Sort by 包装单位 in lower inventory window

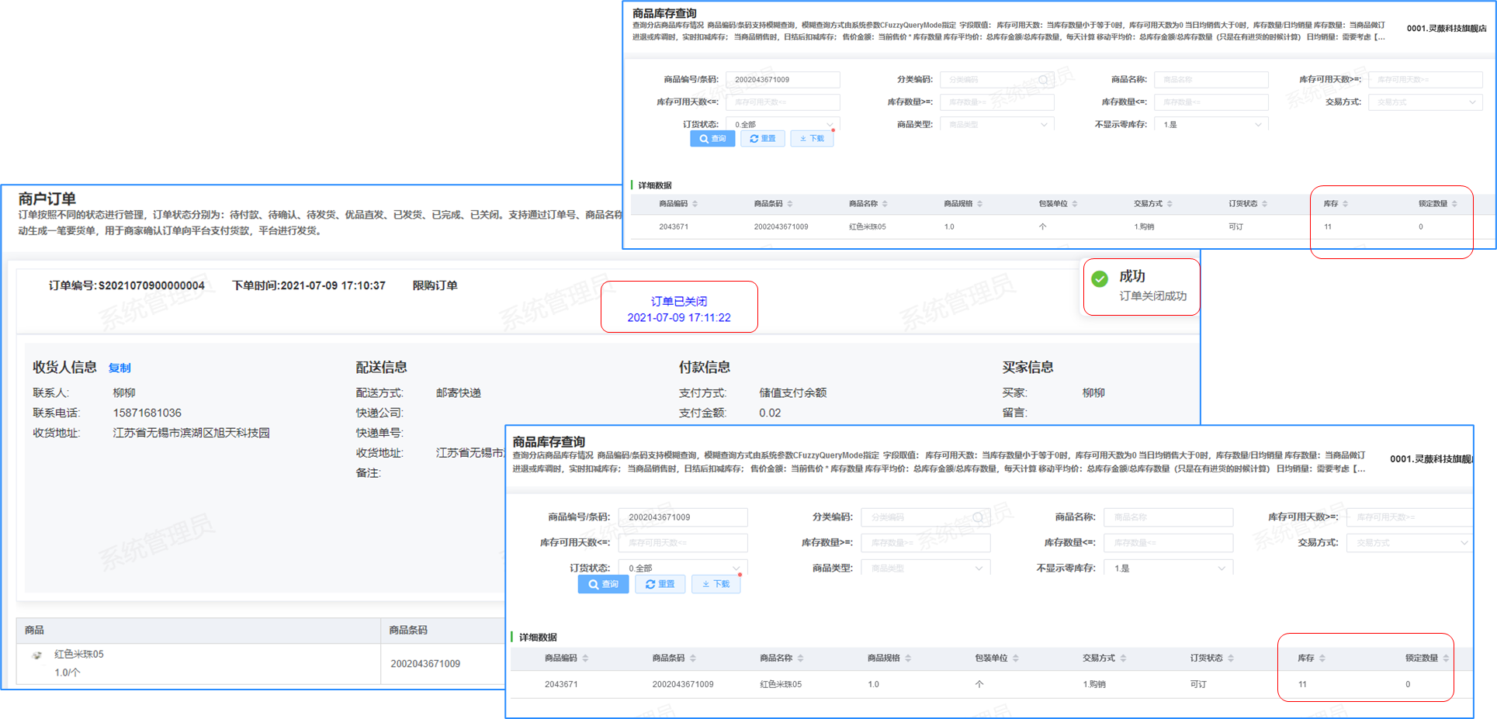coord(1016,659)
